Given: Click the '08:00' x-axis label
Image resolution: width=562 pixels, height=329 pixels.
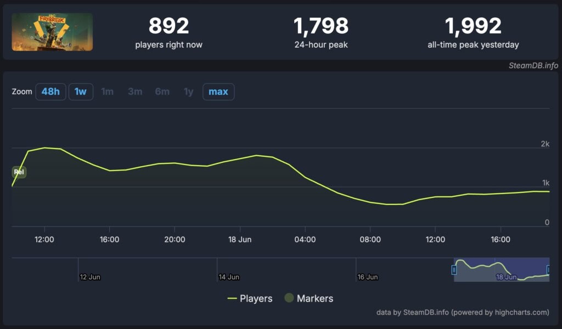Looking at the screenshot, I should tap(370, 240).
